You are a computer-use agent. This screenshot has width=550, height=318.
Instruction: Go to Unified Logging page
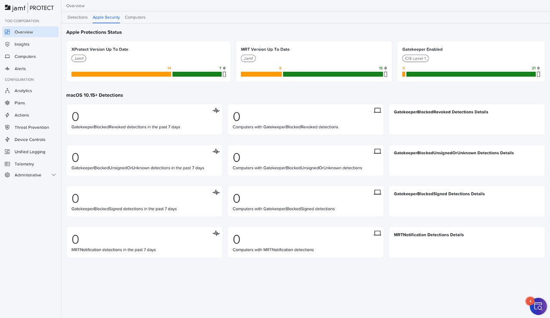(x=30, y=152)
